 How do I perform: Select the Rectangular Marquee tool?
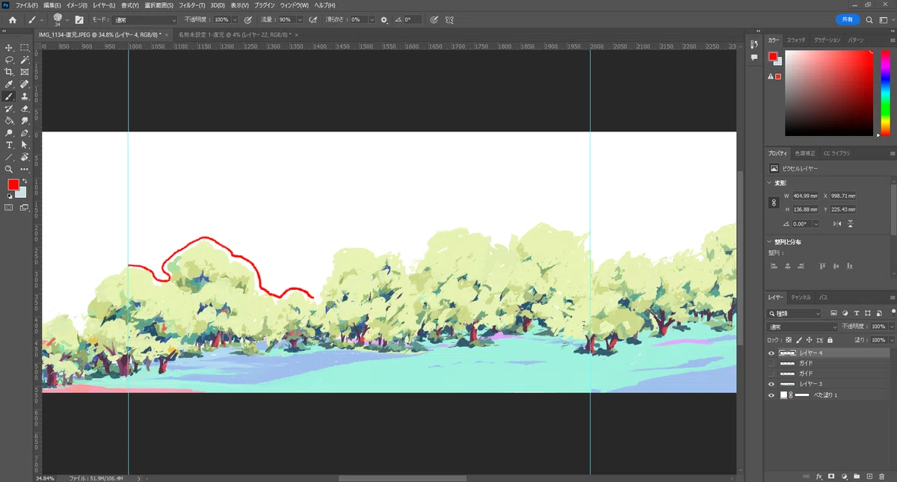click(25, 48)
